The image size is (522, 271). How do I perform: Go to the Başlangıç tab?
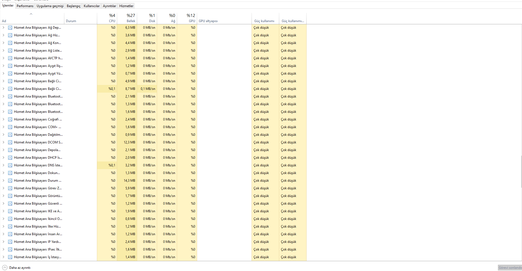pos(74,6)
